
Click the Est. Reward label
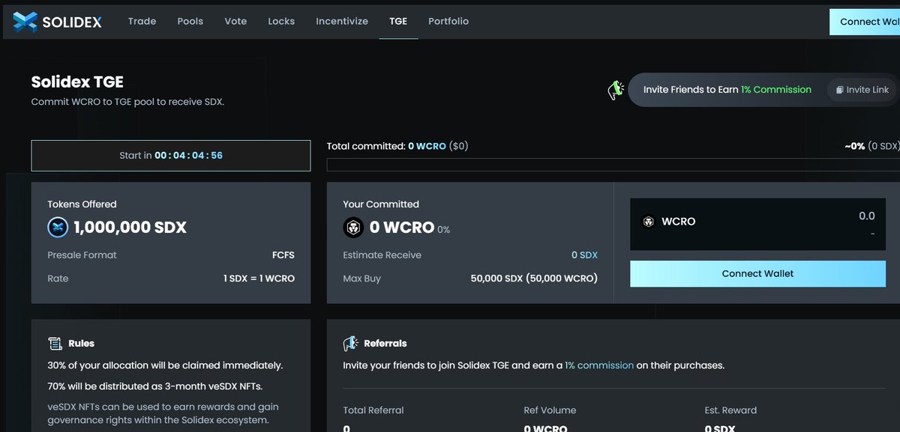click(x=730, y=410)
